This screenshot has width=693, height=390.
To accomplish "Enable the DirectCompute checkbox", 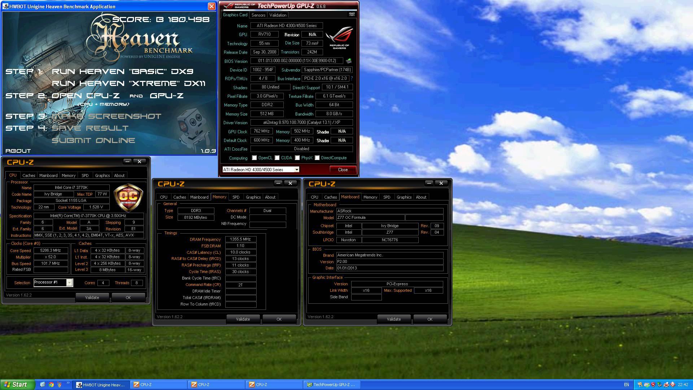I will 317,158.
